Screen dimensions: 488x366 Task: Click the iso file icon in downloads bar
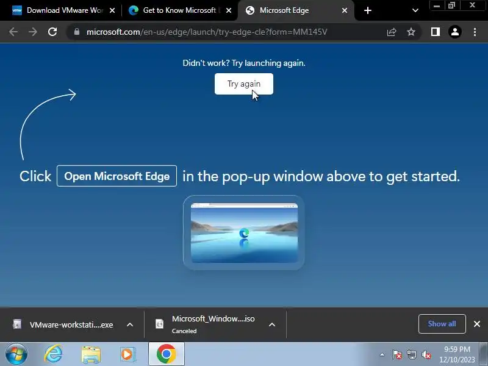[x=159, y=324]
